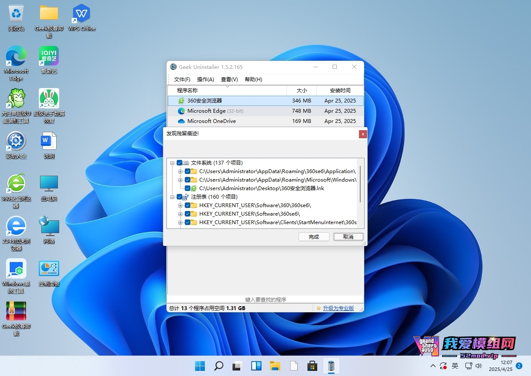The image size is (531, 376).
Task: Click the volume speaker tray icon
Action: 479,366
